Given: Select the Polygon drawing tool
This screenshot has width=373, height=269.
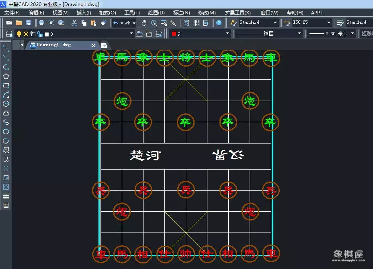Looking at the screenshot, I should (x=5, y=76).
